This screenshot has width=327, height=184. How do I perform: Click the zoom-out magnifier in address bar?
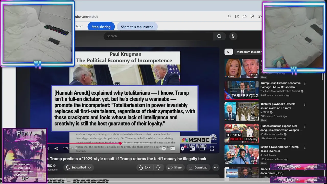(229, 16)
